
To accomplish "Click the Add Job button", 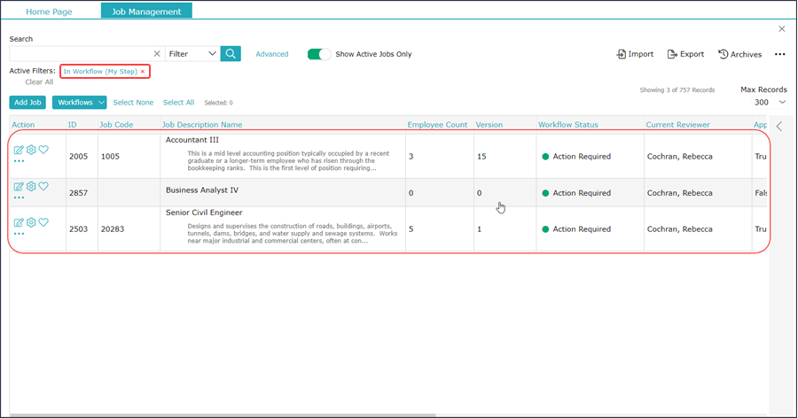I will [x=27, y=103].
